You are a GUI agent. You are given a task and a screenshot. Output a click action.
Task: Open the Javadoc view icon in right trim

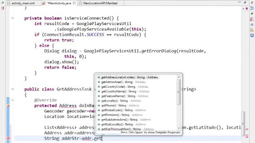[252, 25]
